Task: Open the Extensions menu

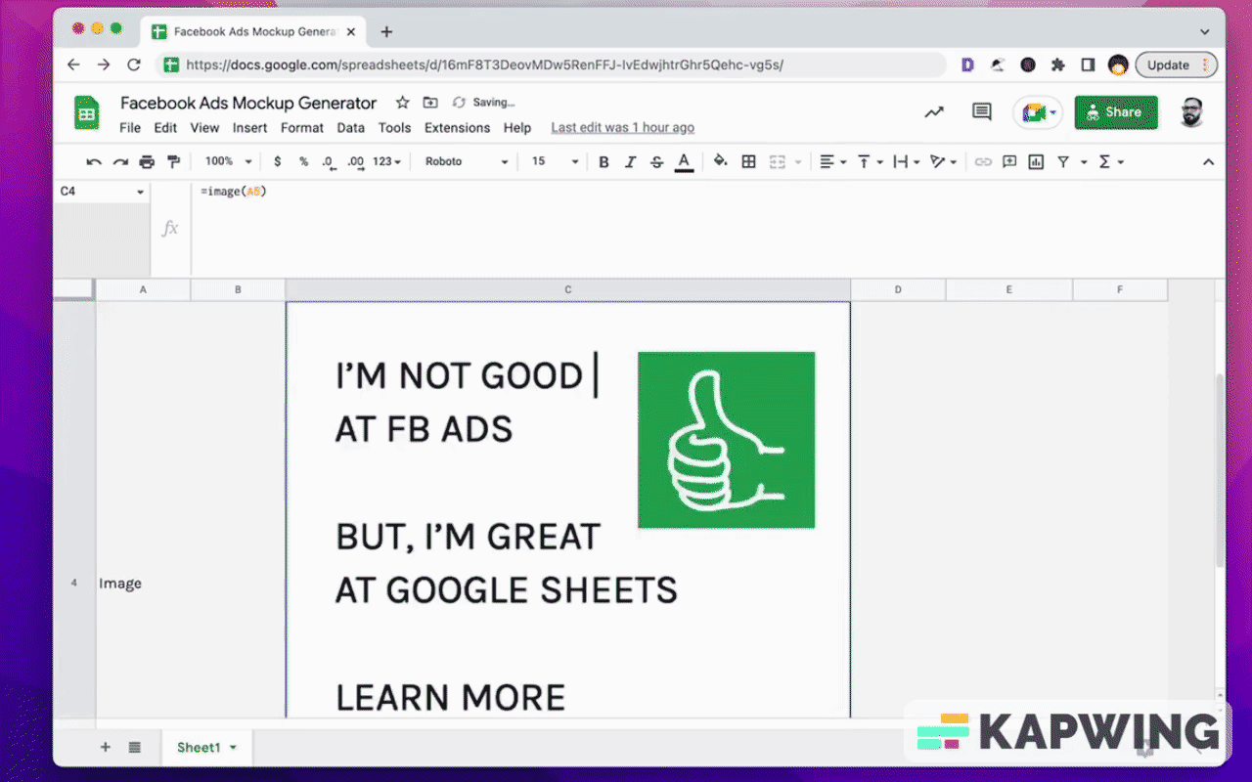Action: click(457, 128)
